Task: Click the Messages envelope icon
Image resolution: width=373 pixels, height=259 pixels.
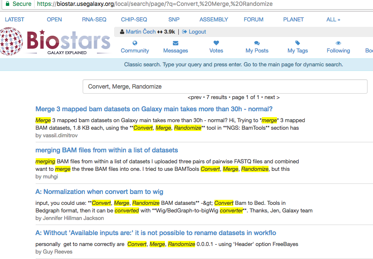Action: [175, 43]
